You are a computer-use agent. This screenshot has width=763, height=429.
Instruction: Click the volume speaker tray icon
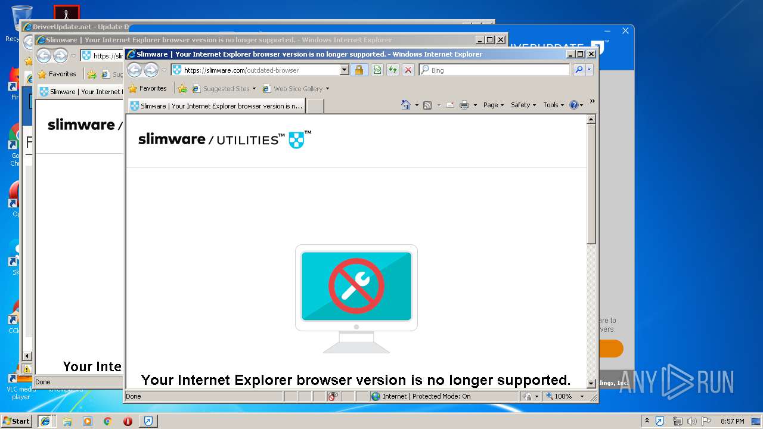click(x=692, y=421)
